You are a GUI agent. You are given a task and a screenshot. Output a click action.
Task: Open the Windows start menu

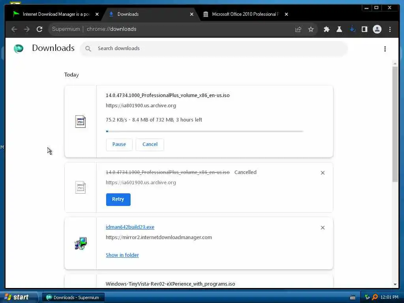tap(19, 297)
